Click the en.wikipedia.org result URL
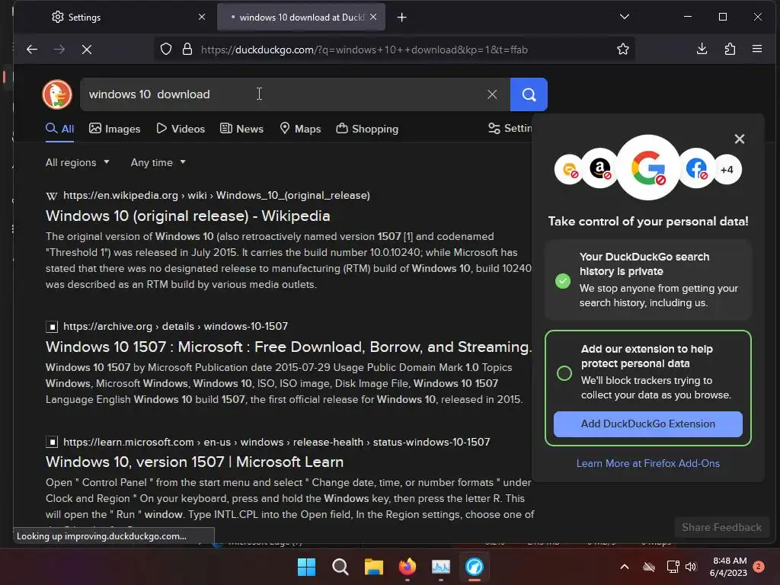This screenshot has width=780, height=585. [x=216, y=196]
